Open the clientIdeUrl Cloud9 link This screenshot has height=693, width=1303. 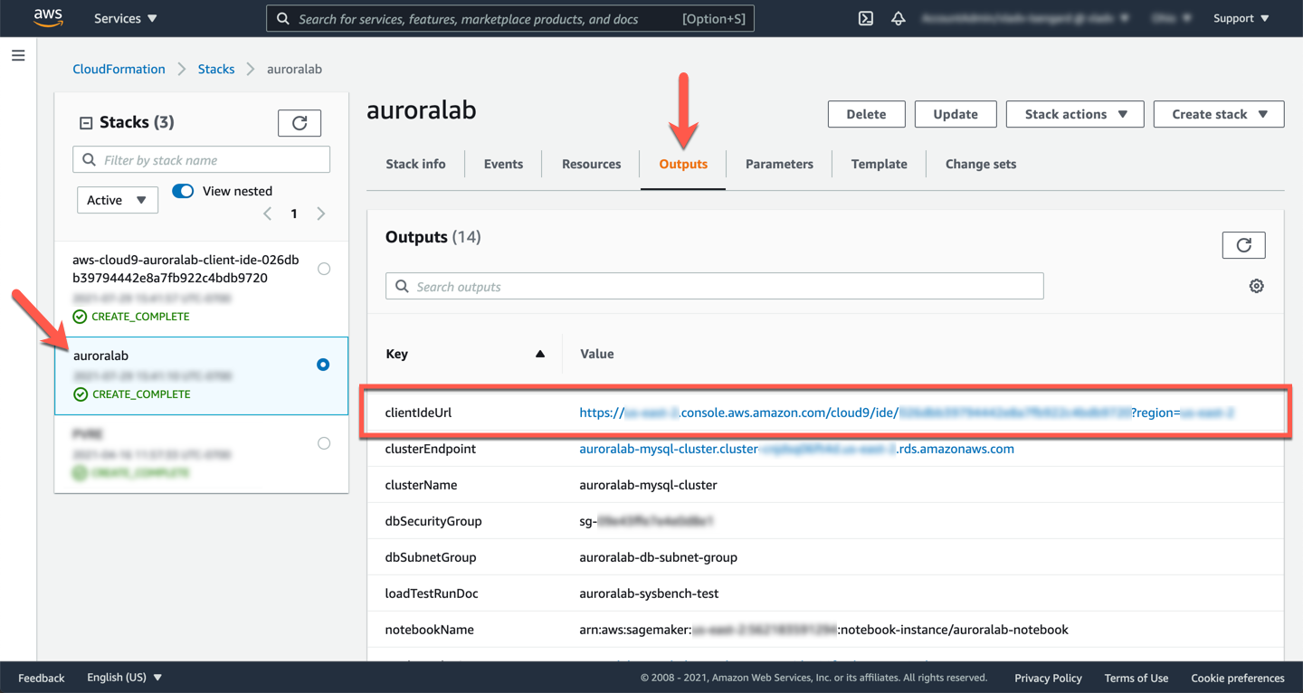907,413
